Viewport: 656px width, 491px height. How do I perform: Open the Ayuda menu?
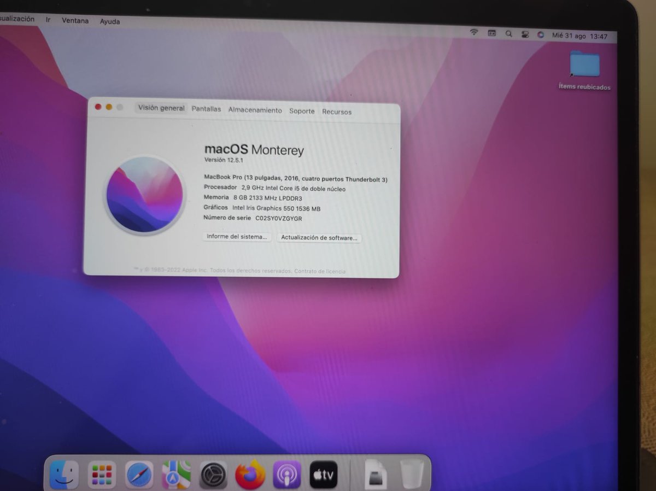click(x=110, y=22)
